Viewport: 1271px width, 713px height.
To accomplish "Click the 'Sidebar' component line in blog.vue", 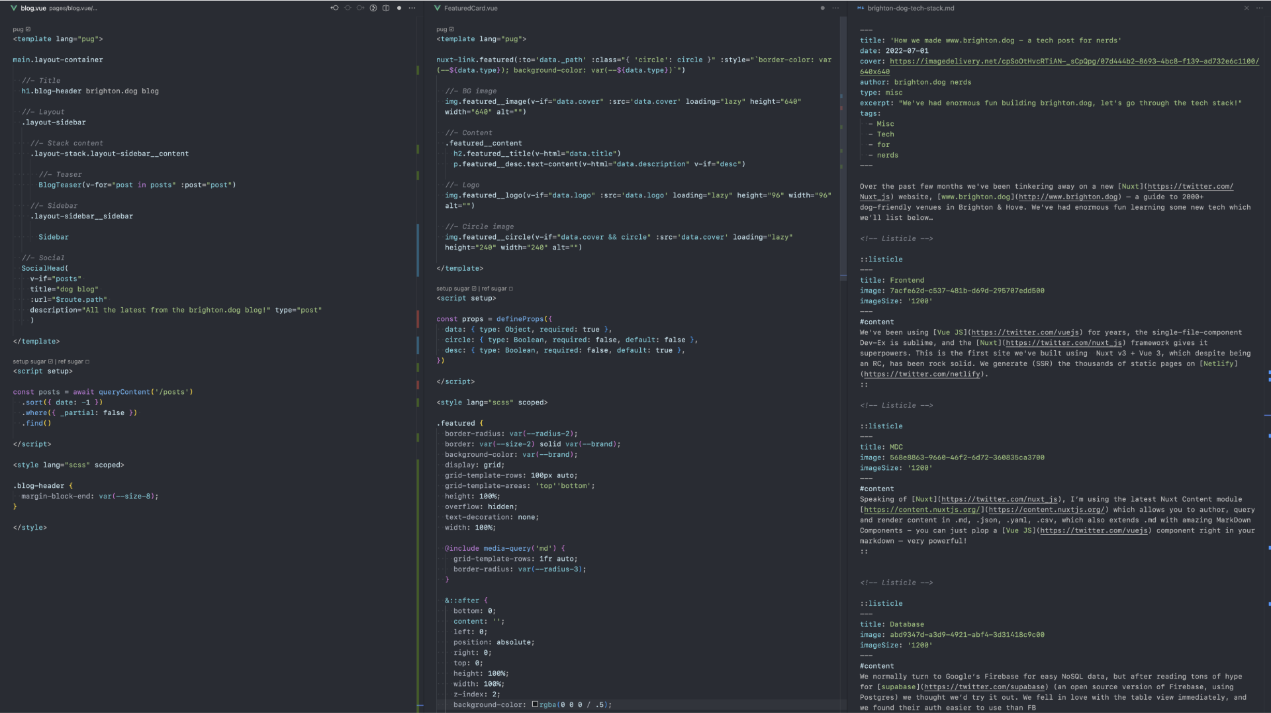I will pos(53,237).
